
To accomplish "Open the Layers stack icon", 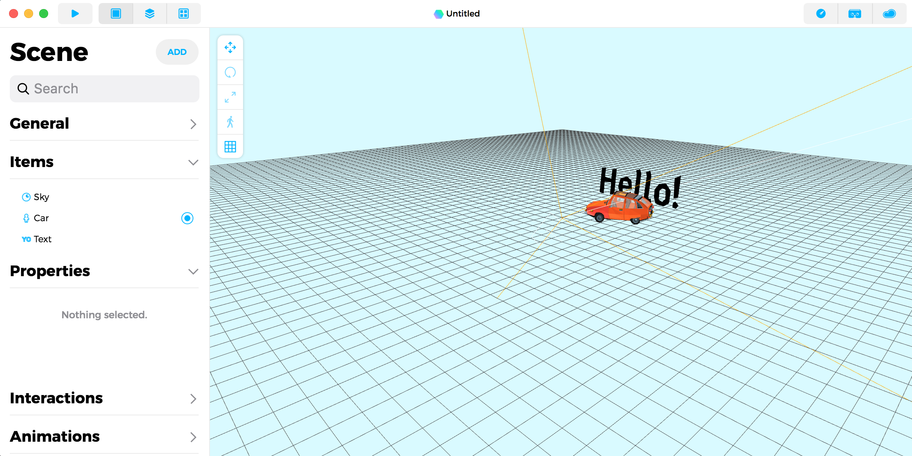I will [x=150, y=14].
